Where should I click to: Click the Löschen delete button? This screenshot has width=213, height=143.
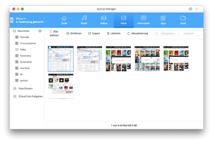[x=113, y=33]
